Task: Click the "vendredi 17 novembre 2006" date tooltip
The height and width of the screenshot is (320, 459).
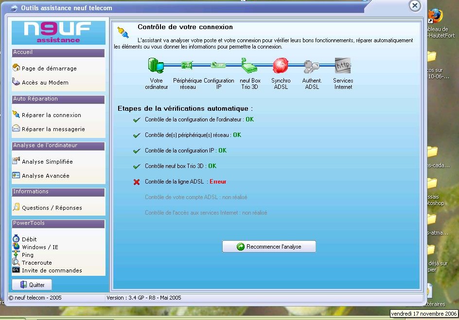Action: pyautogui.click(x=424, y=314)
